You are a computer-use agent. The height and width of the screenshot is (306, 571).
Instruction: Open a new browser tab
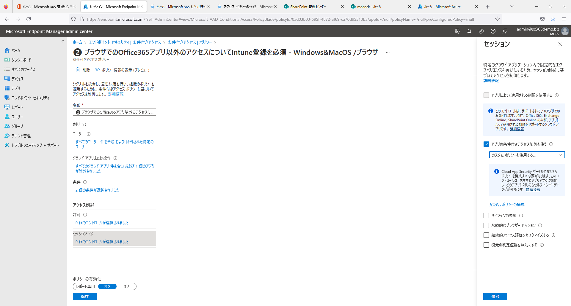pos(488,7)
